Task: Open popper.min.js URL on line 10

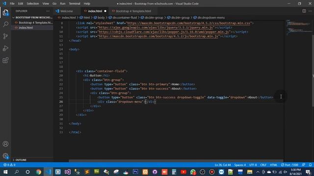Action: (163, 32)
